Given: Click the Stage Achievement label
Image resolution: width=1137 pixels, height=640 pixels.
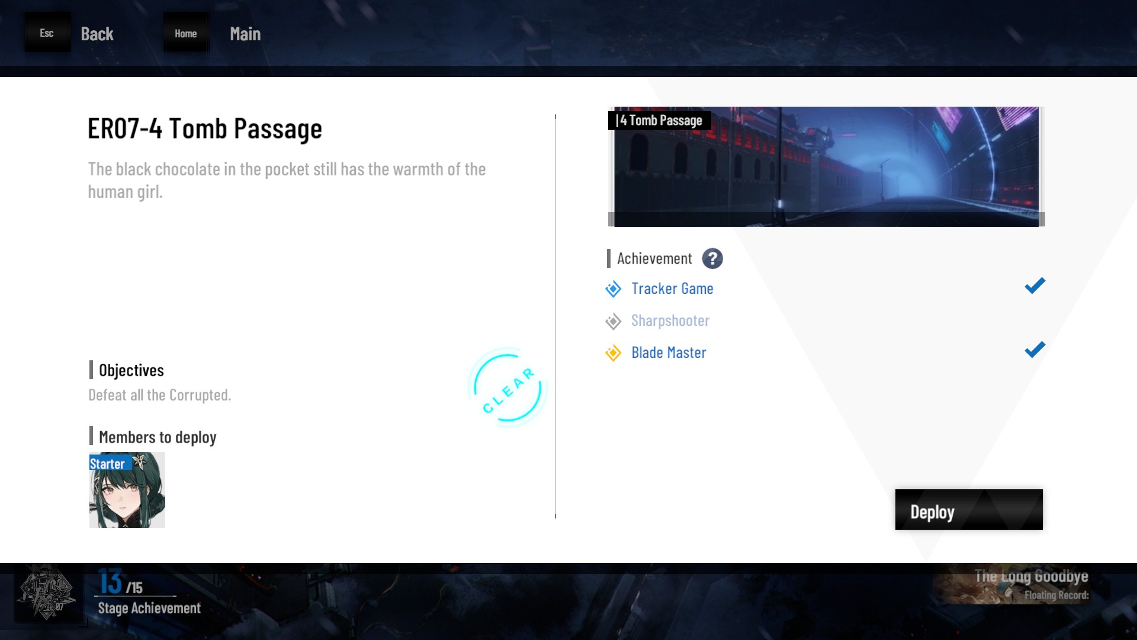Looking at the screenshot, I should [x=149, y=608].
